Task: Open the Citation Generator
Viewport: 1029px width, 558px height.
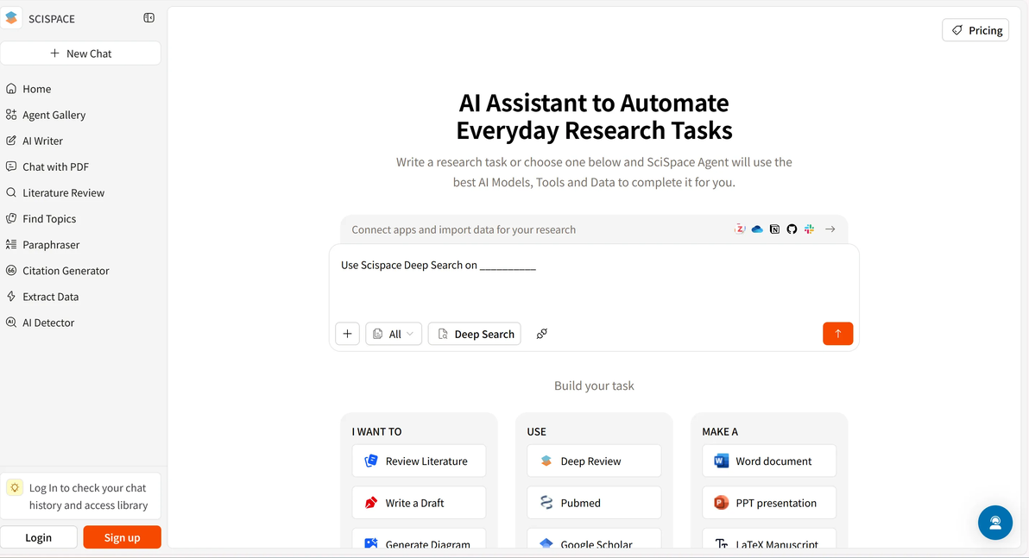Action: pos(57,270)
